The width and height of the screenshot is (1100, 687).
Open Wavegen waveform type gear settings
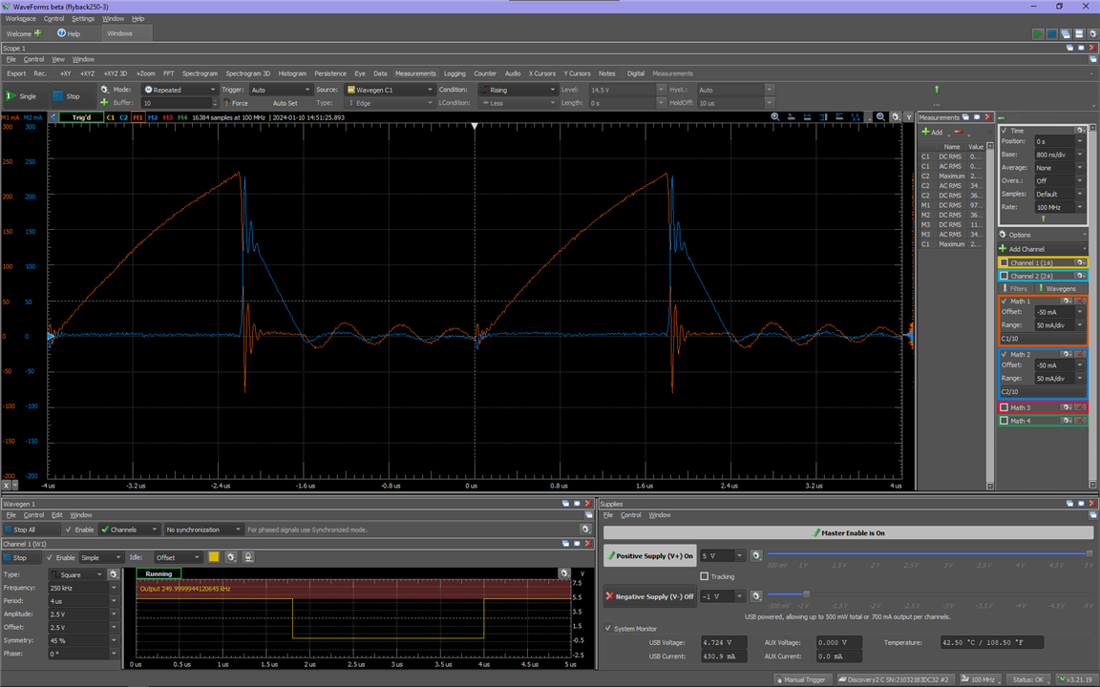tap(114, 574)
